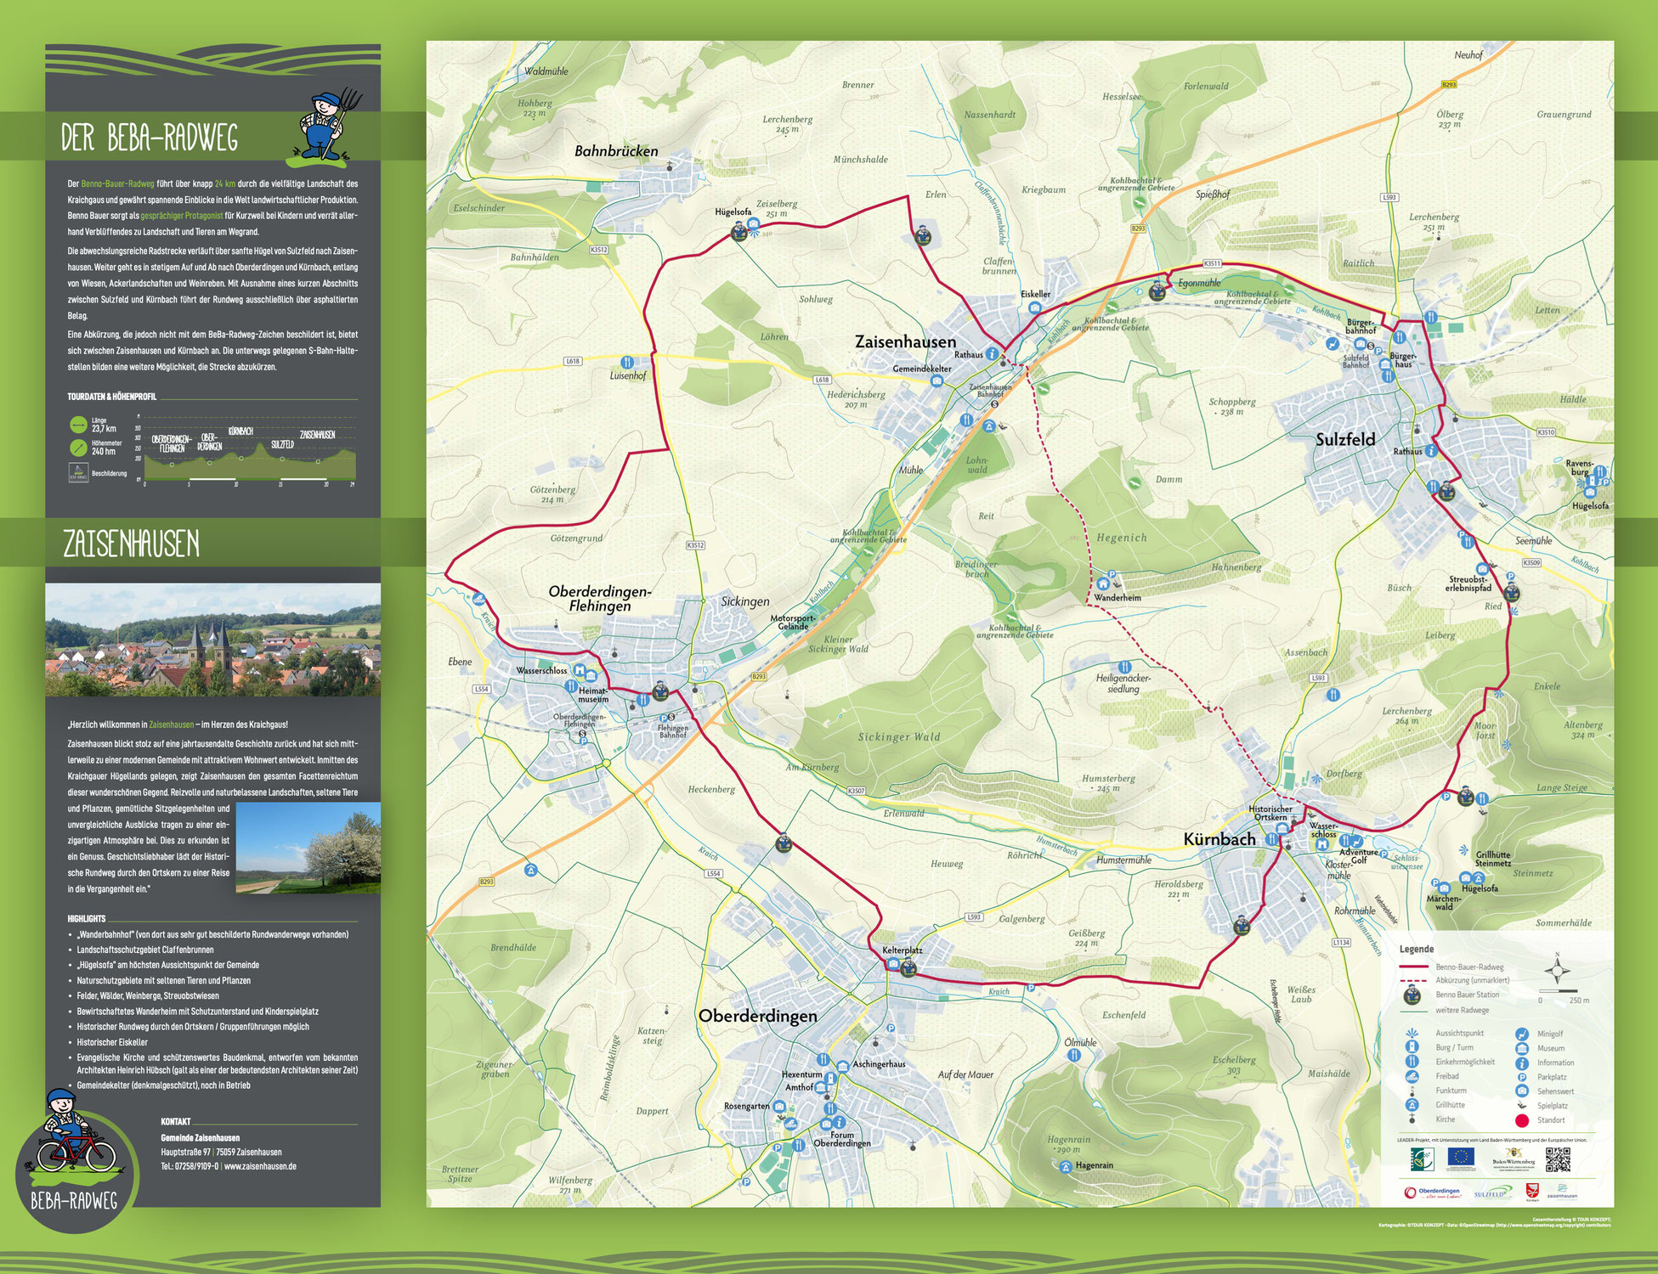The image size is (1658, 1274).
Task: Click the Oberderdingen municipality logo
Action: [x=1432, y=1192]
